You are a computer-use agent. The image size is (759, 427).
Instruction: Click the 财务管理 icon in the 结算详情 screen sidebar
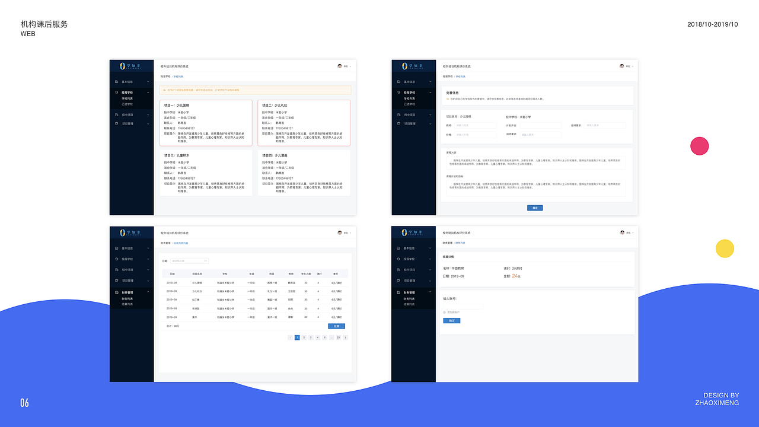(x=398, y=292)
